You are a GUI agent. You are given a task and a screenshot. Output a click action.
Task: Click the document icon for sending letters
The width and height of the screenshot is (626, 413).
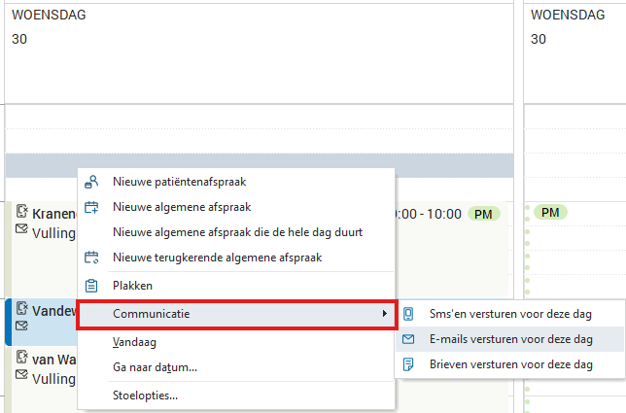pyautogui.click(x=409, y=364)
